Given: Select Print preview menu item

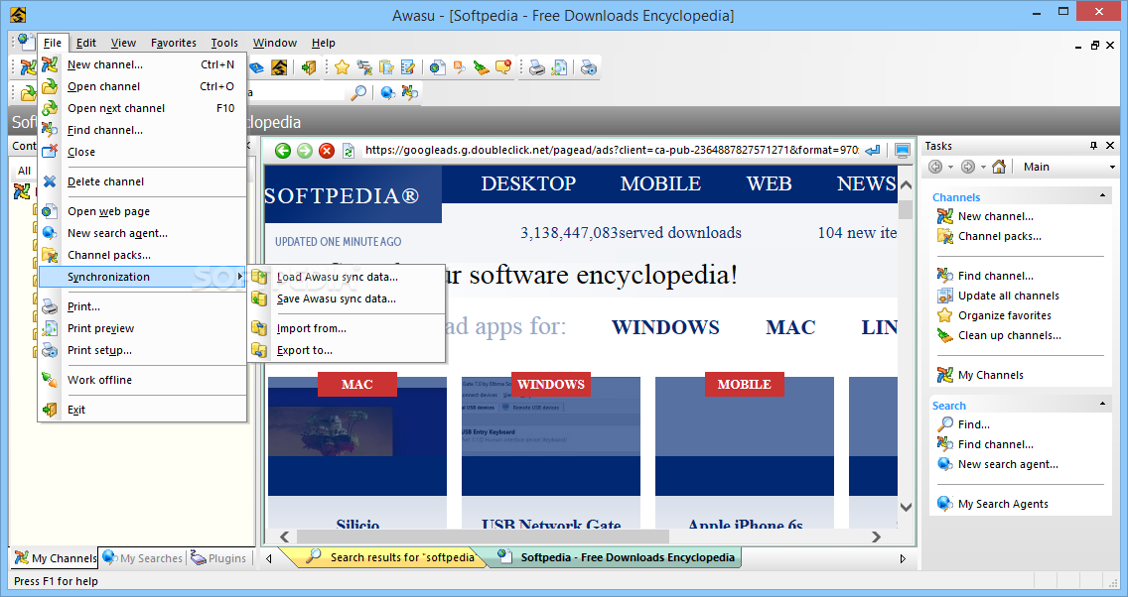Looking at the screenshot, I should coord(142,328).
